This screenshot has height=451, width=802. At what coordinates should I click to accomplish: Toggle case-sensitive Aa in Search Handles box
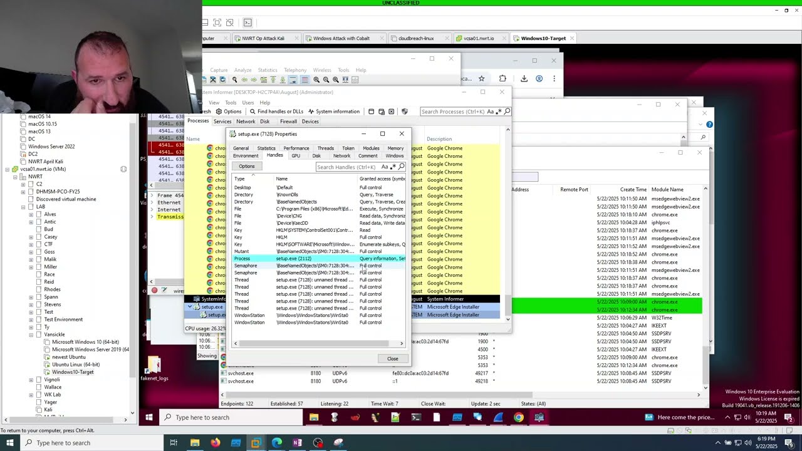(x=385, y=167)
